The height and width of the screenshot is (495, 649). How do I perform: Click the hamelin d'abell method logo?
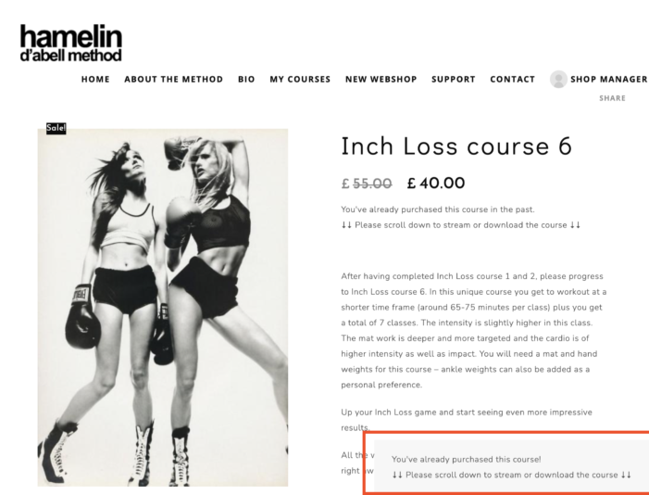[x=70, y=44]
